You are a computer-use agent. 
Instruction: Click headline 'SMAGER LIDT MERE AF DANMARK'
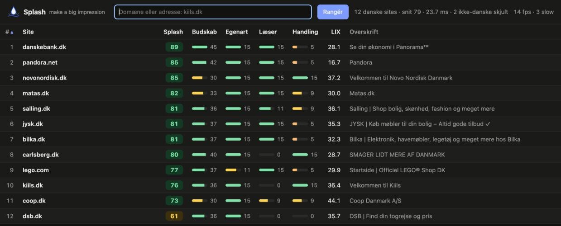(397, 155)
